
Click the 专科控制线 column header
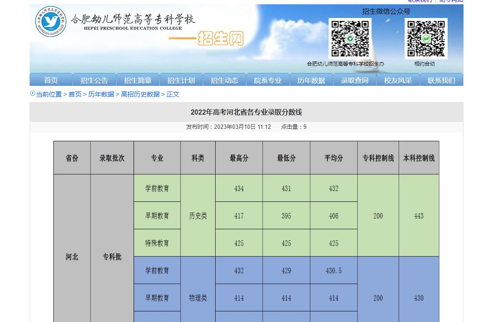tap(378, 158)
